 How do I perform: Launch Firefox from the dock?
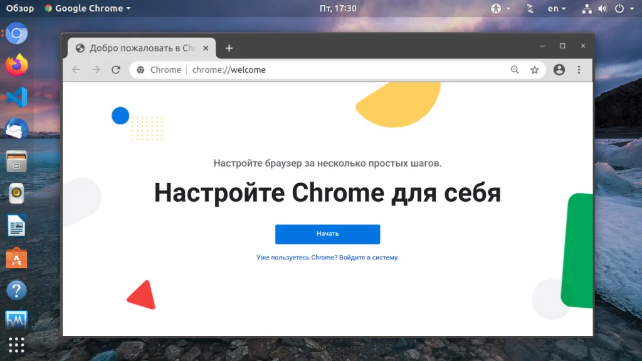[x=16, y=65]
